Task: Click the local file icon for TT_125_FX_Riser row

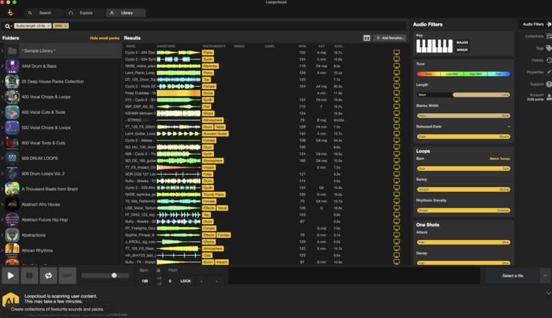Action: 396,249
